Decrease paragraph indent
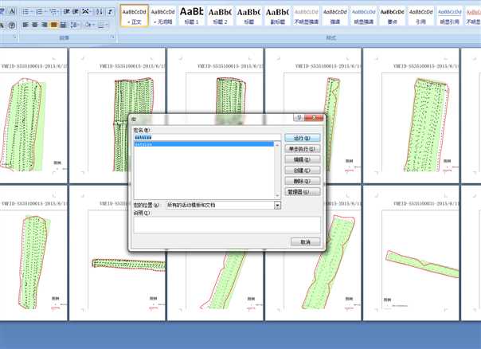This screenshot has height=349, width=481. click(x=67, y=12)
